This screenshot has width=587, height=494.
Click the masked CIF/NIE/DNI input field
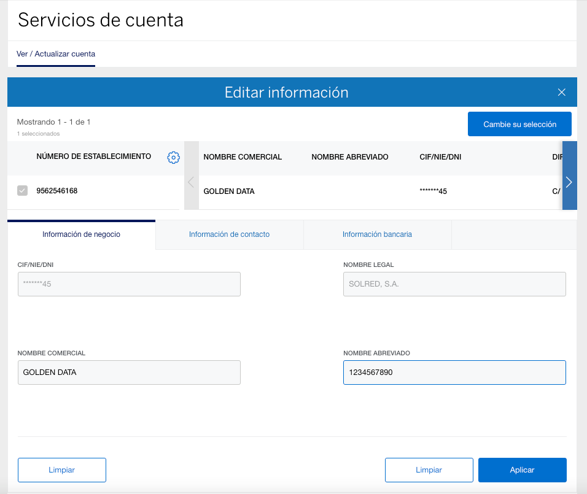point(129,284)
